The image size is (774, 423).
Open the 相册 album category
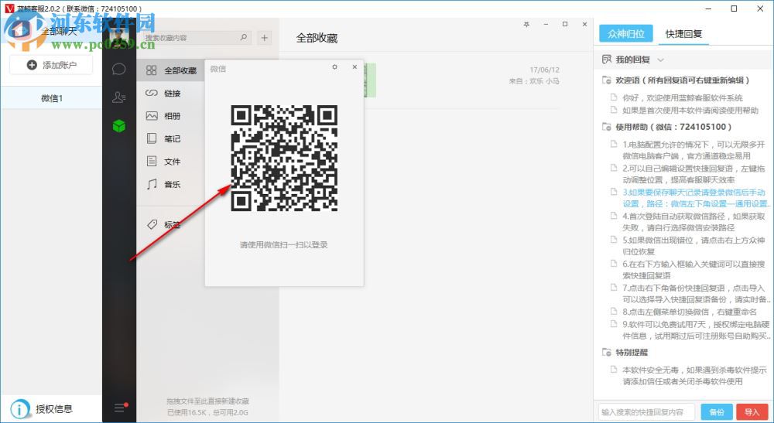pyautogui.click(x=171, y=116)
